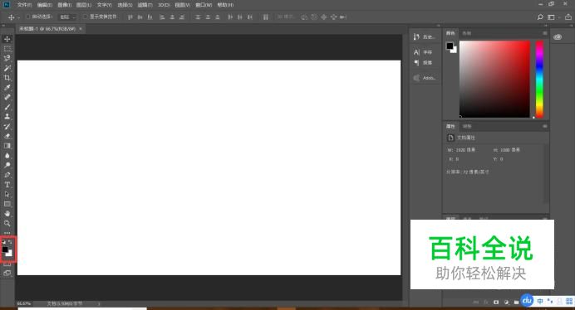
Task: Open the Paragraph (段落) collapsed panel
Action: (423, 63)
